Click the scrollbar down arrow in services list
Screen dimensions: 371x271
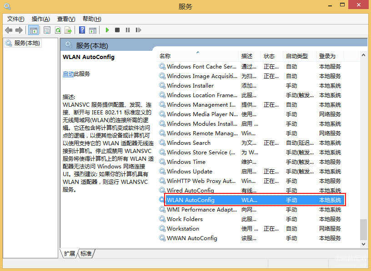363,244
